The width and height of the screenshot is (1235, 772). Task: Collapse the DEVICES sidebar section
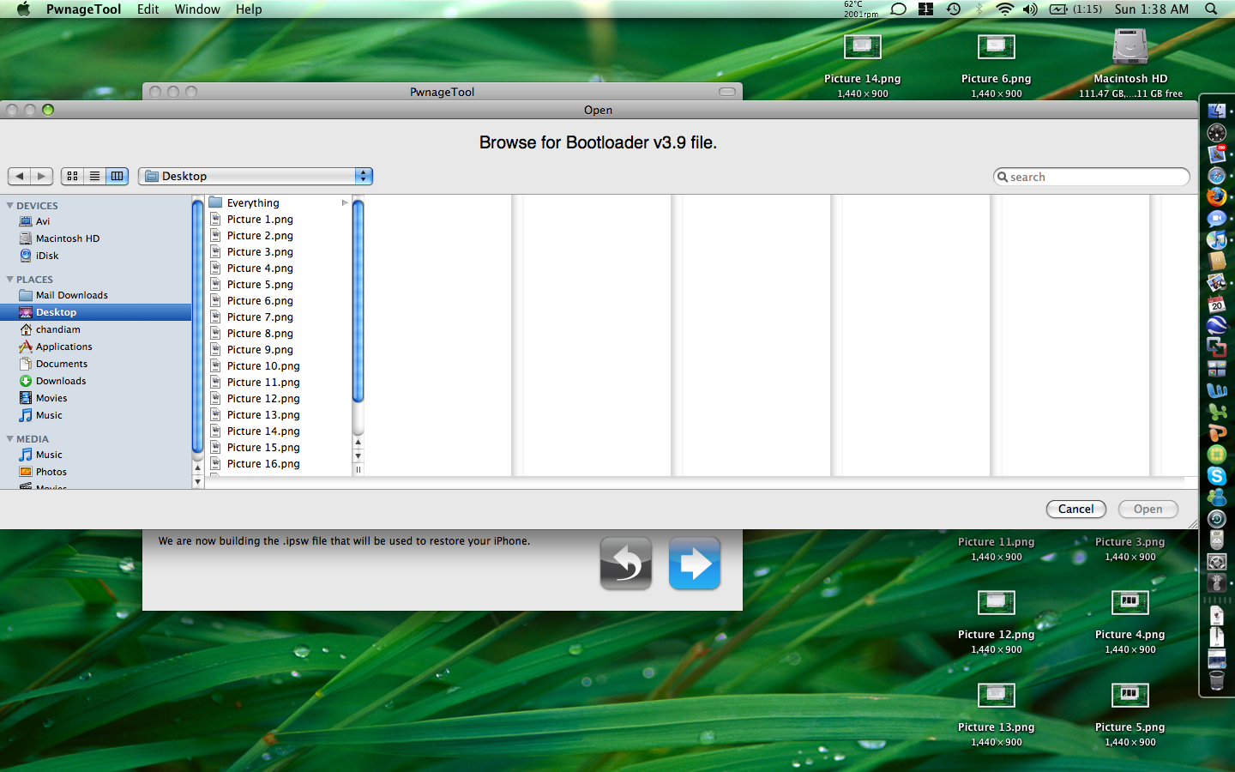pos(9,206)
